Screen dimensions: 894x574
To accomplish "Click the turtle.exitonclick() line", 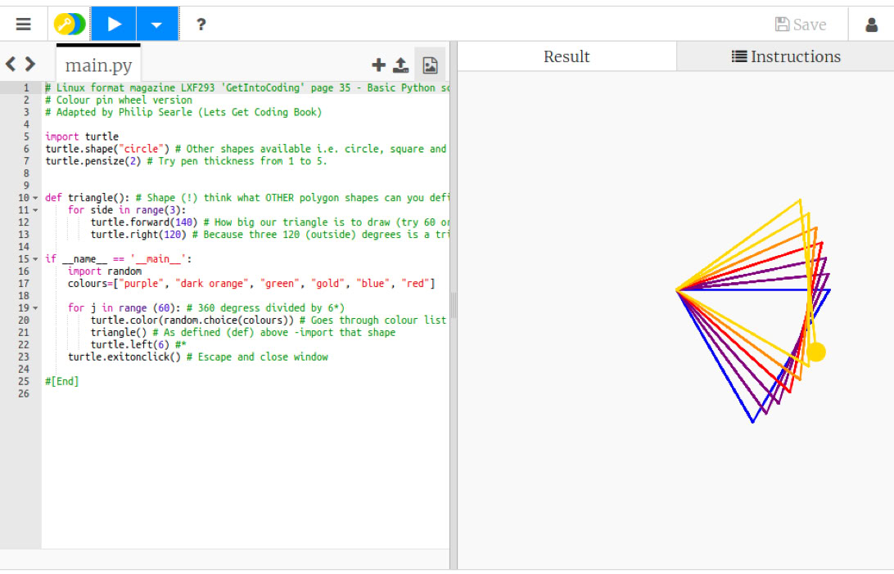I will (197, 357).
